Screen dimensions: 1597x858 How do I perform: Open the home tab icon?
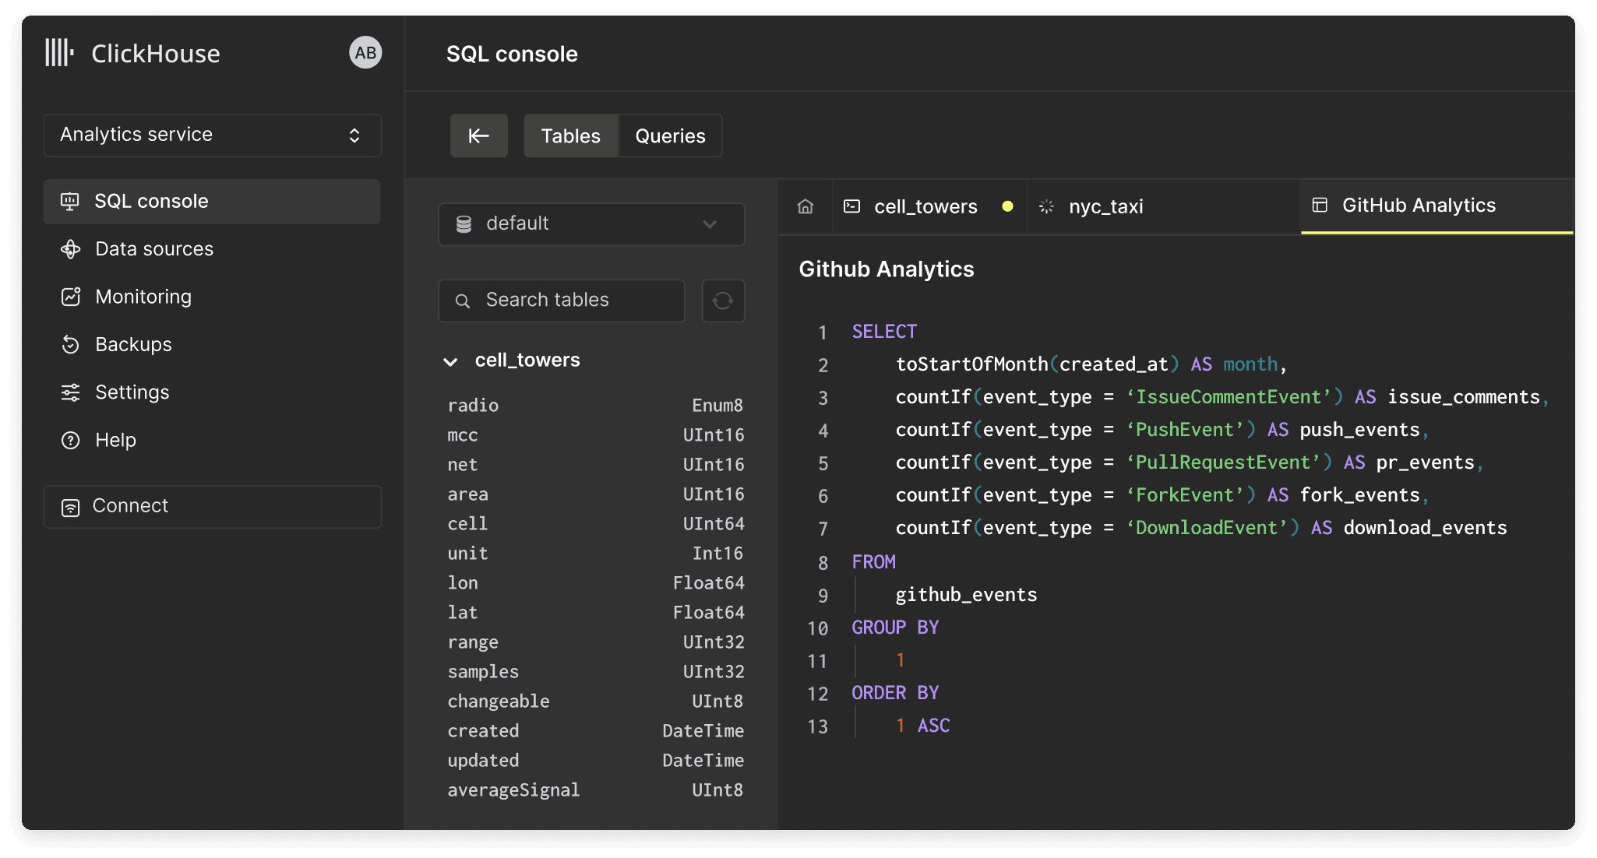[806, 206]
